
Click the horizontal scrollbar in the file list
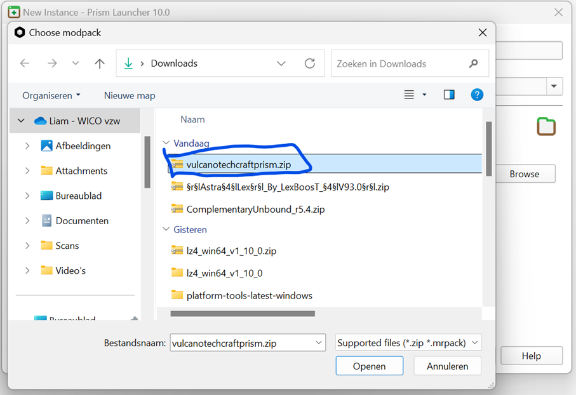click(x=243, y=313)
